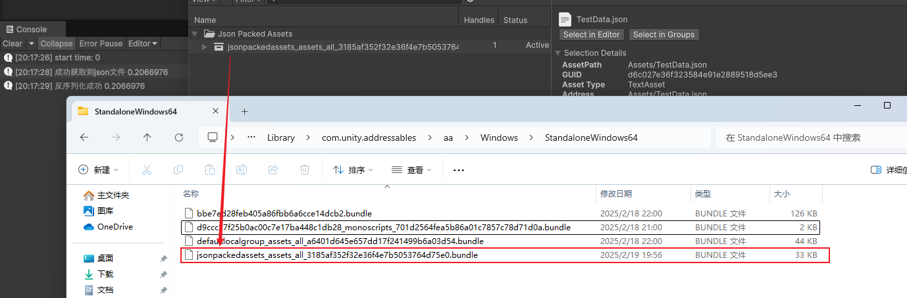Click the Cut scissors icon

pos(147,170)
